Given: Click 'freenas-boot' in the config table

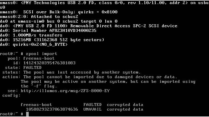Looking at the screenshot, I should coord(36,105).
